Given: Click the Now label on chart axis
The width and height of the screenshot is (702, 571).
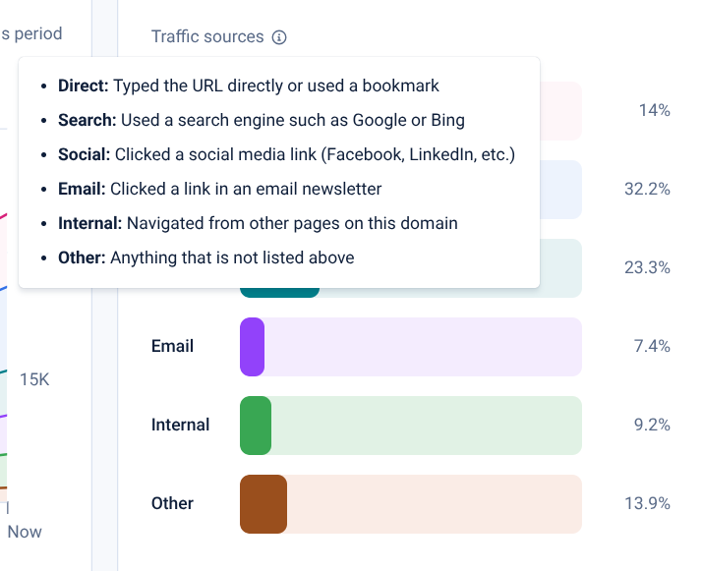Looking at the screenshot, I should tap(25, 532).
